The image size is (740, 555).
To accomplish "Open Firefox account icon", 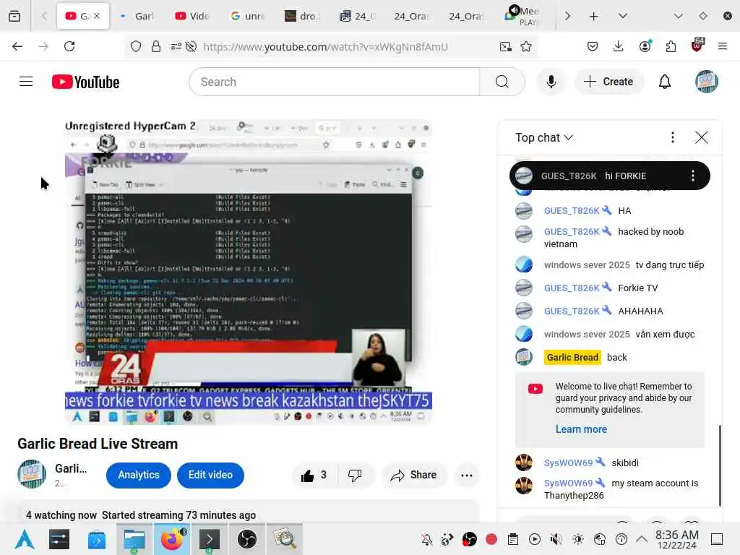I will coord(645,46).
